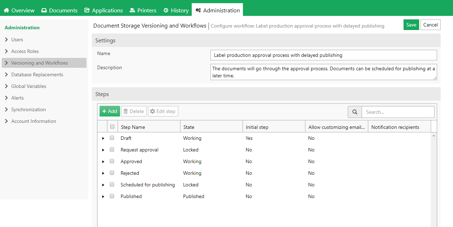This screenshot has height=227, width=453.
Task: Open Global Variables in the sidebar
Action: click(x=44, y=86)
